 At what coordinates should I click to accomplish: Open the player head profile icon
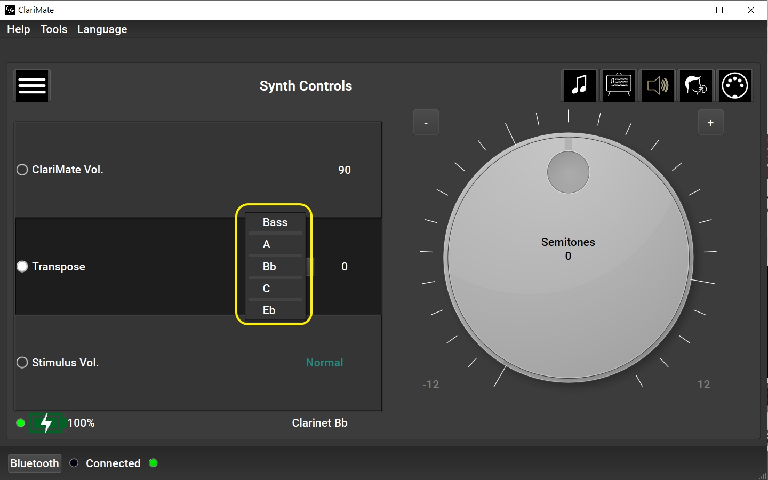[696, 85]
